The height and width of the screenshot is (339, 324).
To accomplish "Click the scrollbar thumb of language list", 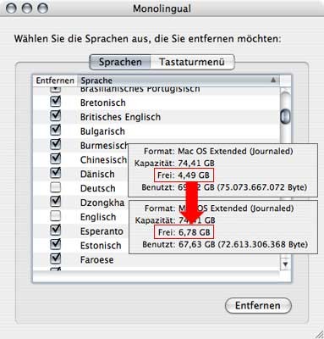I will 285,116.
